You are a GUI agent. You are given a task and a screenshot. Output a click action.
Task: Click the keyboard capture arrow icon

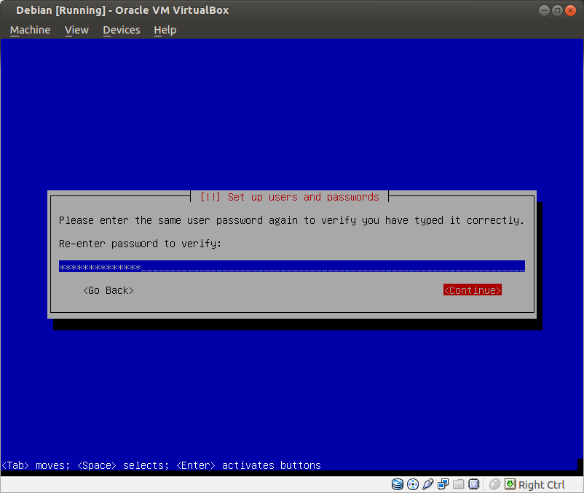(x=510, y=484)
